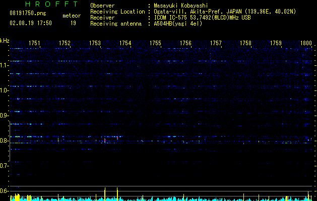Image resolution: width=317 pixels, height=201 pixels.
Task: Click the name Masayuki Kobayashi
Action: [181, 6]
